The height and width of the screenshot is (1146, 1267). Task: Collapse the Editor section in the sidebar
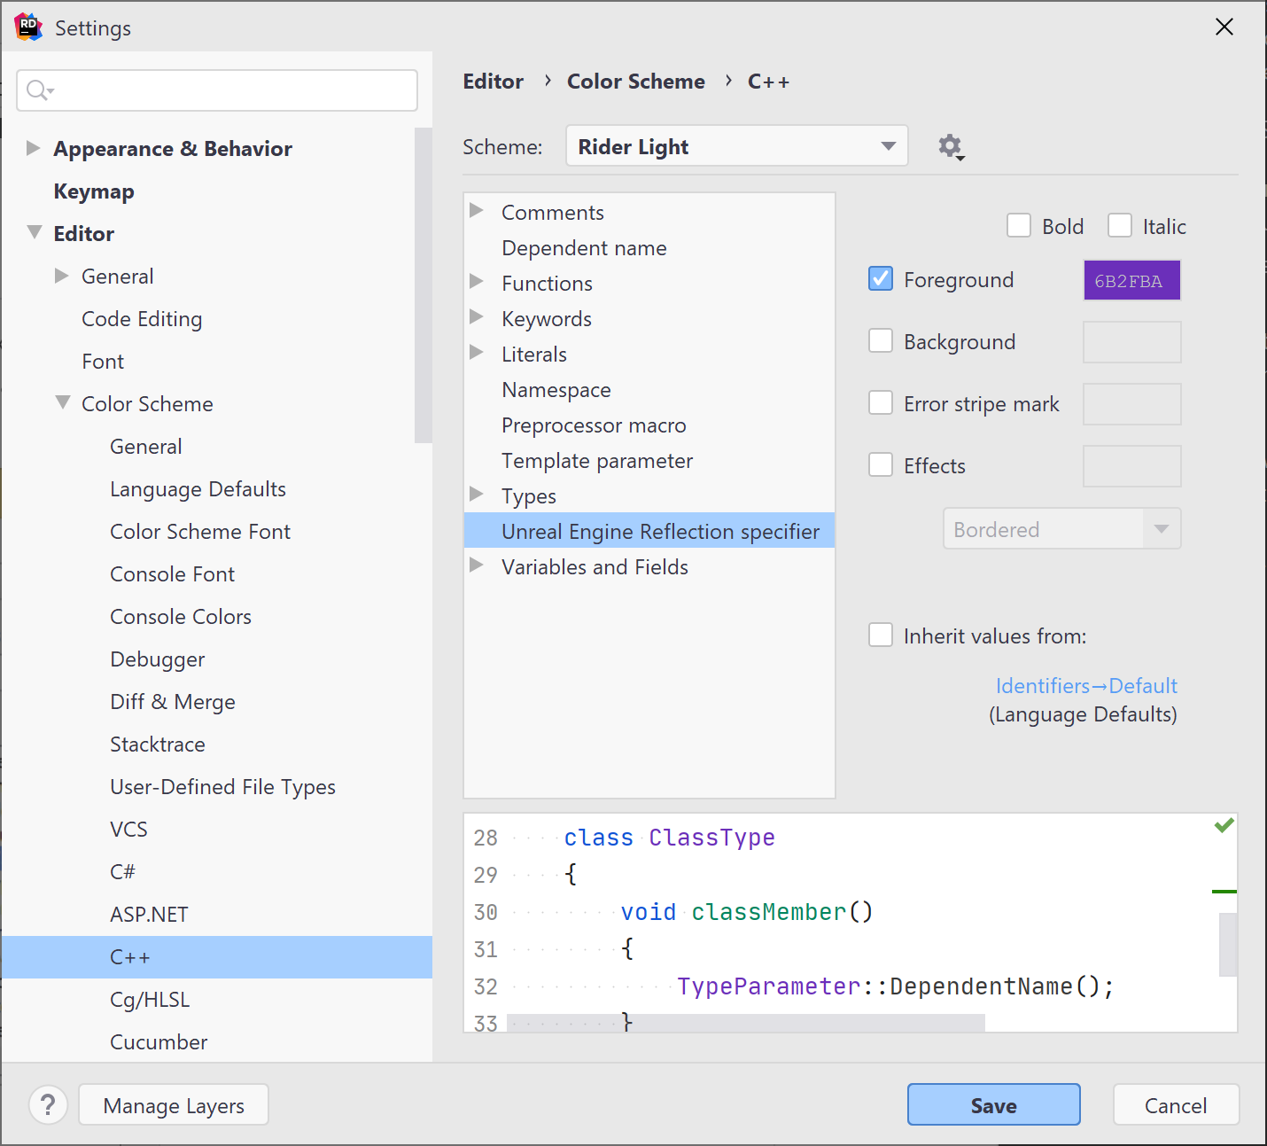(34, 232)
